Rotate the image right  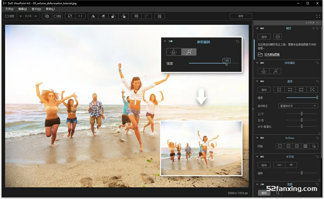(x=123, y=16)
